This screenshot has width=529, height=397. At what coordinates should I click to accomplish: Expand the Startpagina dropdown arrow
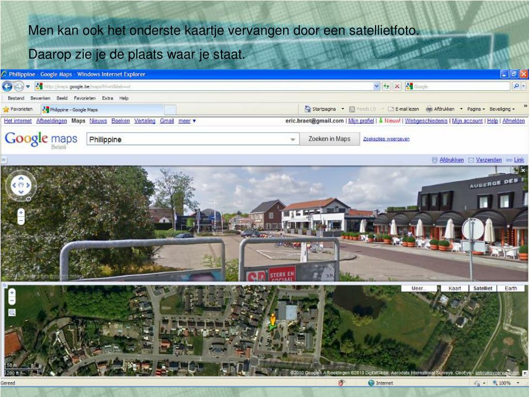pyautogui.click(x=343, y=109)
